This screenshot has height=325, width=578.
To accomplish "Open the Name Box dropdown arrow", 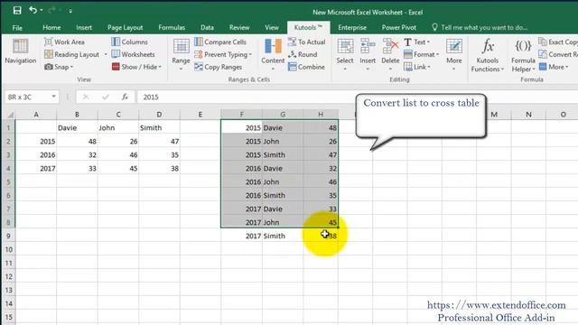I will 54,97.
